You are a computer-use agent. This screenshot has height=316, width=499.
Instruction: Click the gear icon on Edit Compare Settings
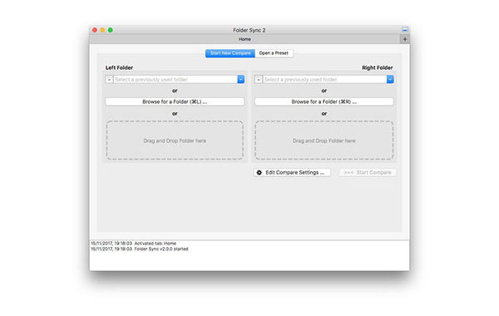coord(259,172)
